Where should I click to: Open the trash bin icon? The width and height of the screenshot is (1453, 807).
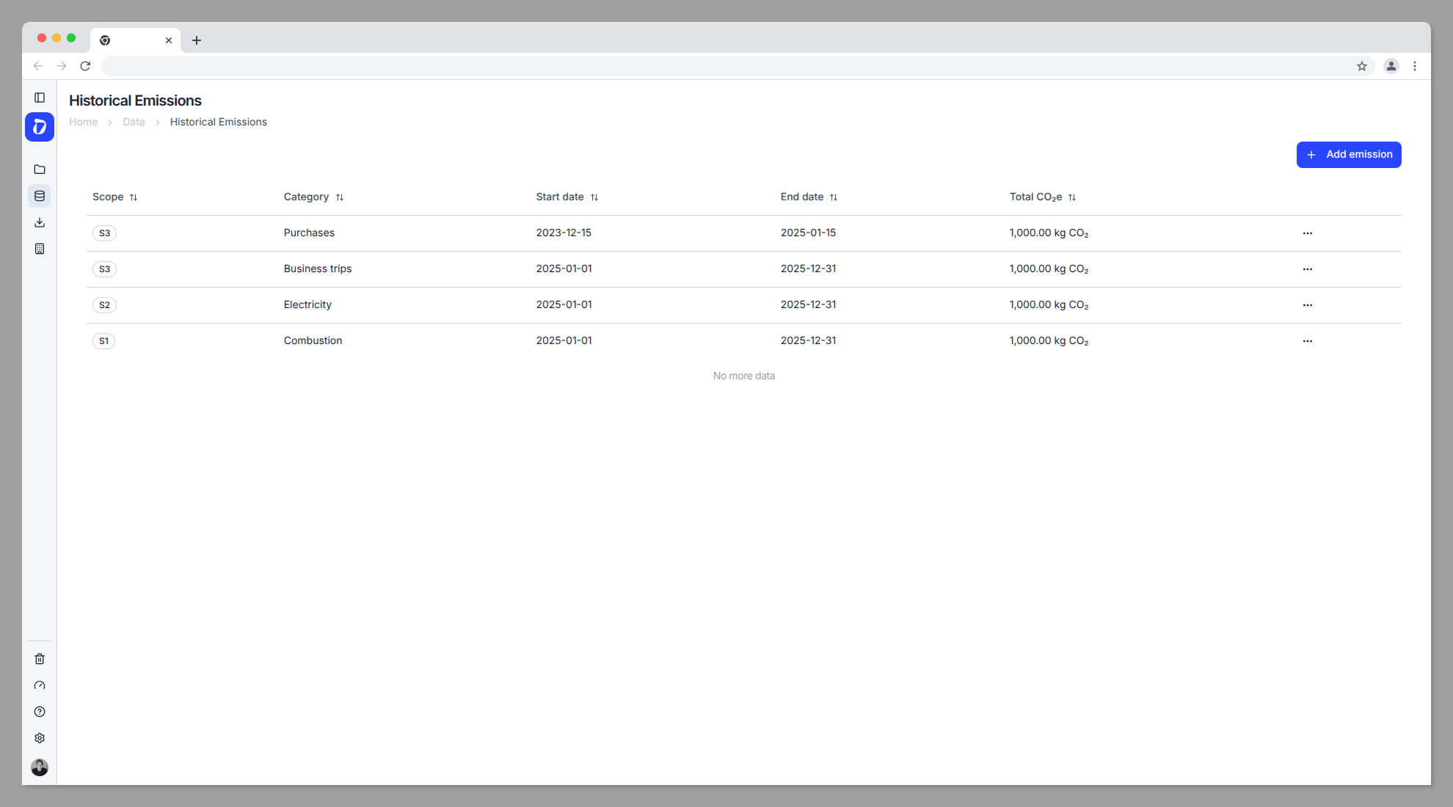[40, 658]
